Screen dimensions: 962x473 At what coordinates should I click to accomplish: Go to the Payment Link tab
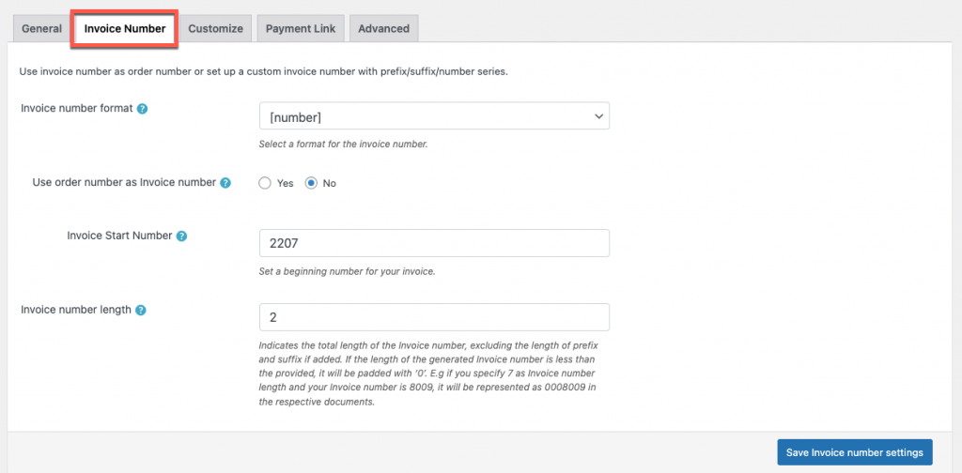click(301, 29)
